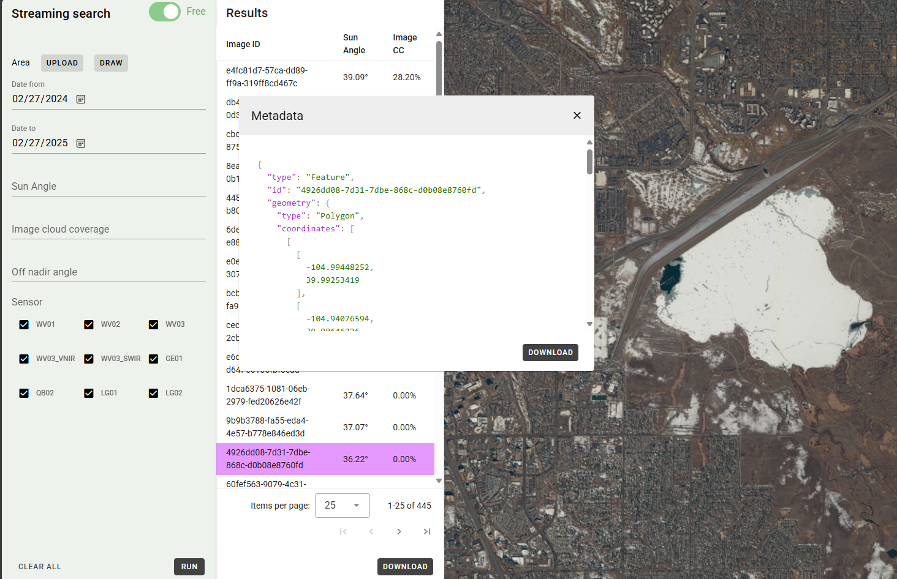Uncheck the WV03_SWIR sensor checkbox

pyautogui.click(x=89, y=359)
